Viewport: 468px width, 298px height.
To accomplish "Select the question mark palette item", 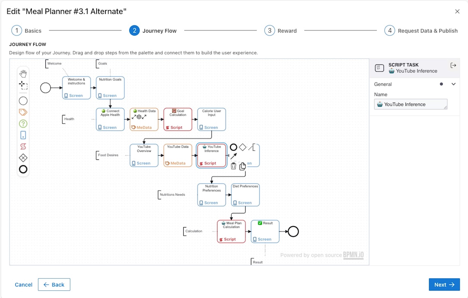I will 23,124.
